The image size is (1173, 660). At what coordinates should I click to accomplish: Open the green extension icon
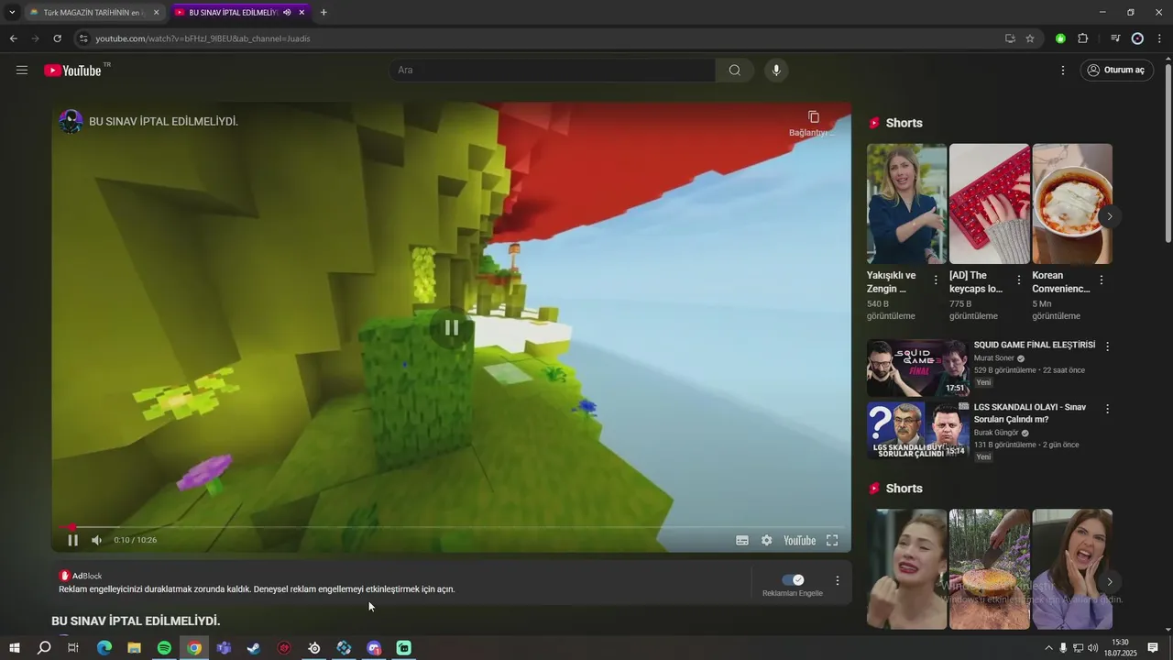1060,38
